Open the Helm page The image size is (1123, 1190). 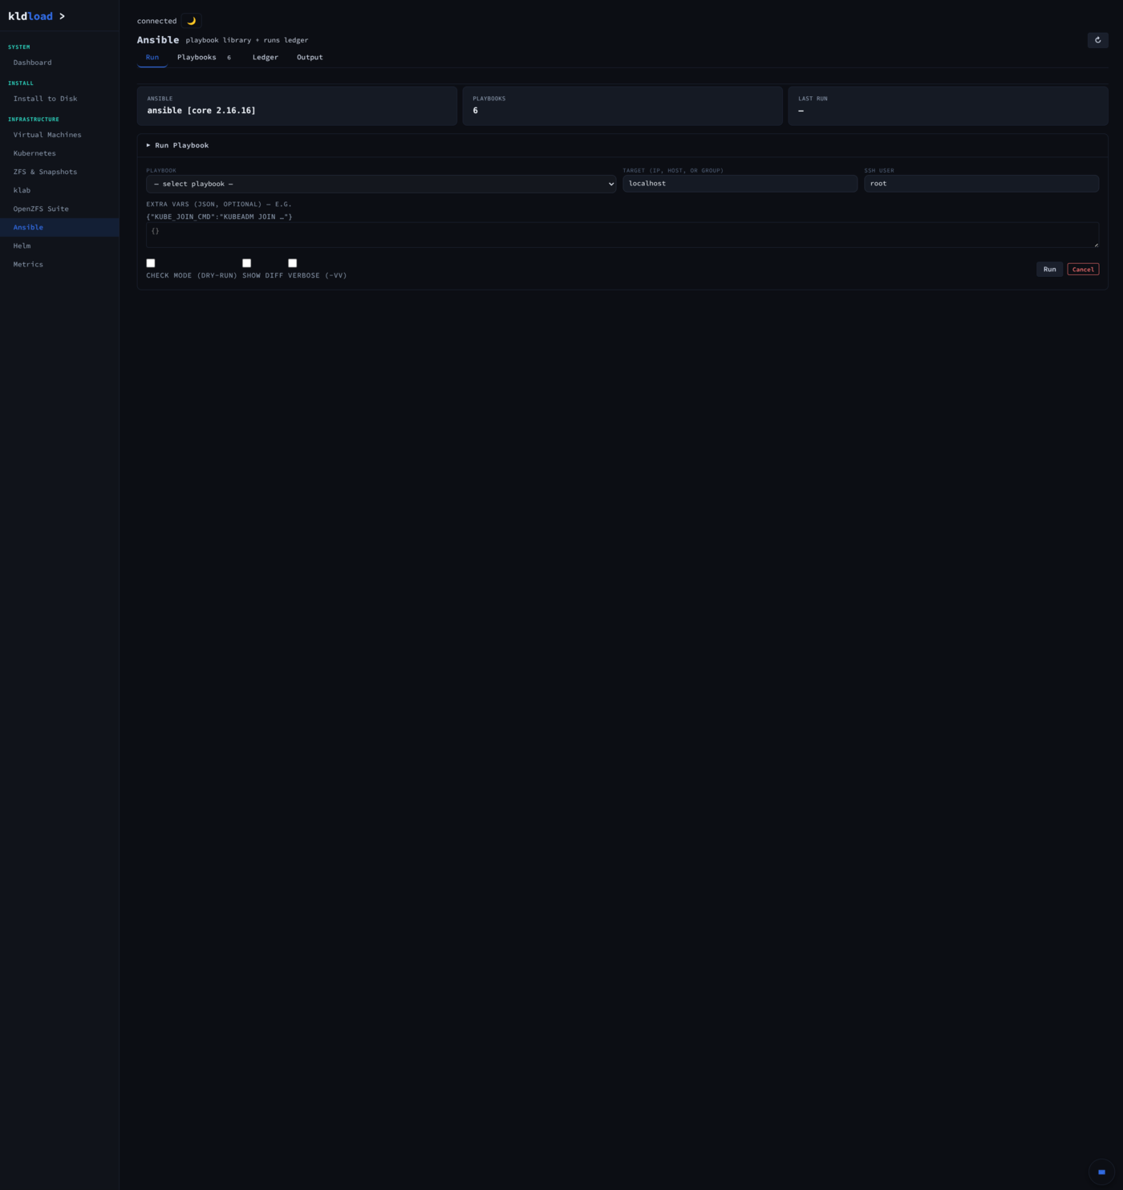[59, 246]
